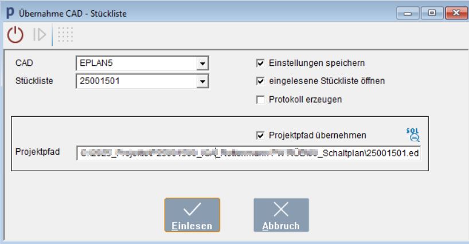This screenshot has height=244, width=469.
Task: Expand the CAD dropdown arrow
Action: click(x=202, y=64)
